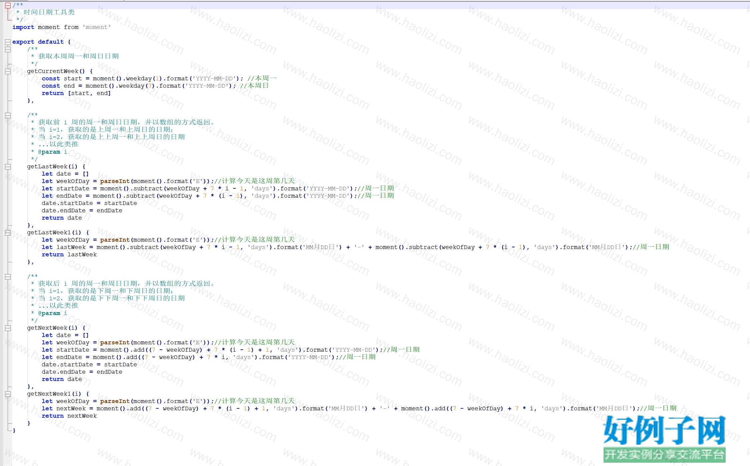
Task: Collapse the getCurrentWeek() function fold
Action: (x=8, y=71)
